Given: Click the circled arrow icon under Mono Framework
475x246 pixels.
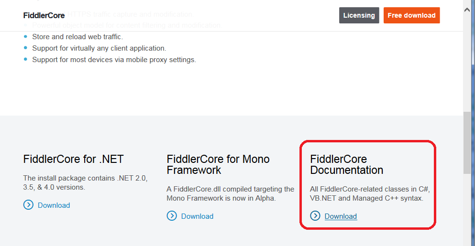Looking at the screenshot, I should [172, 216].
